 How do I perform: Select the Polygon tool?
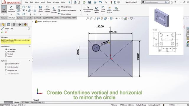(24, 14)
